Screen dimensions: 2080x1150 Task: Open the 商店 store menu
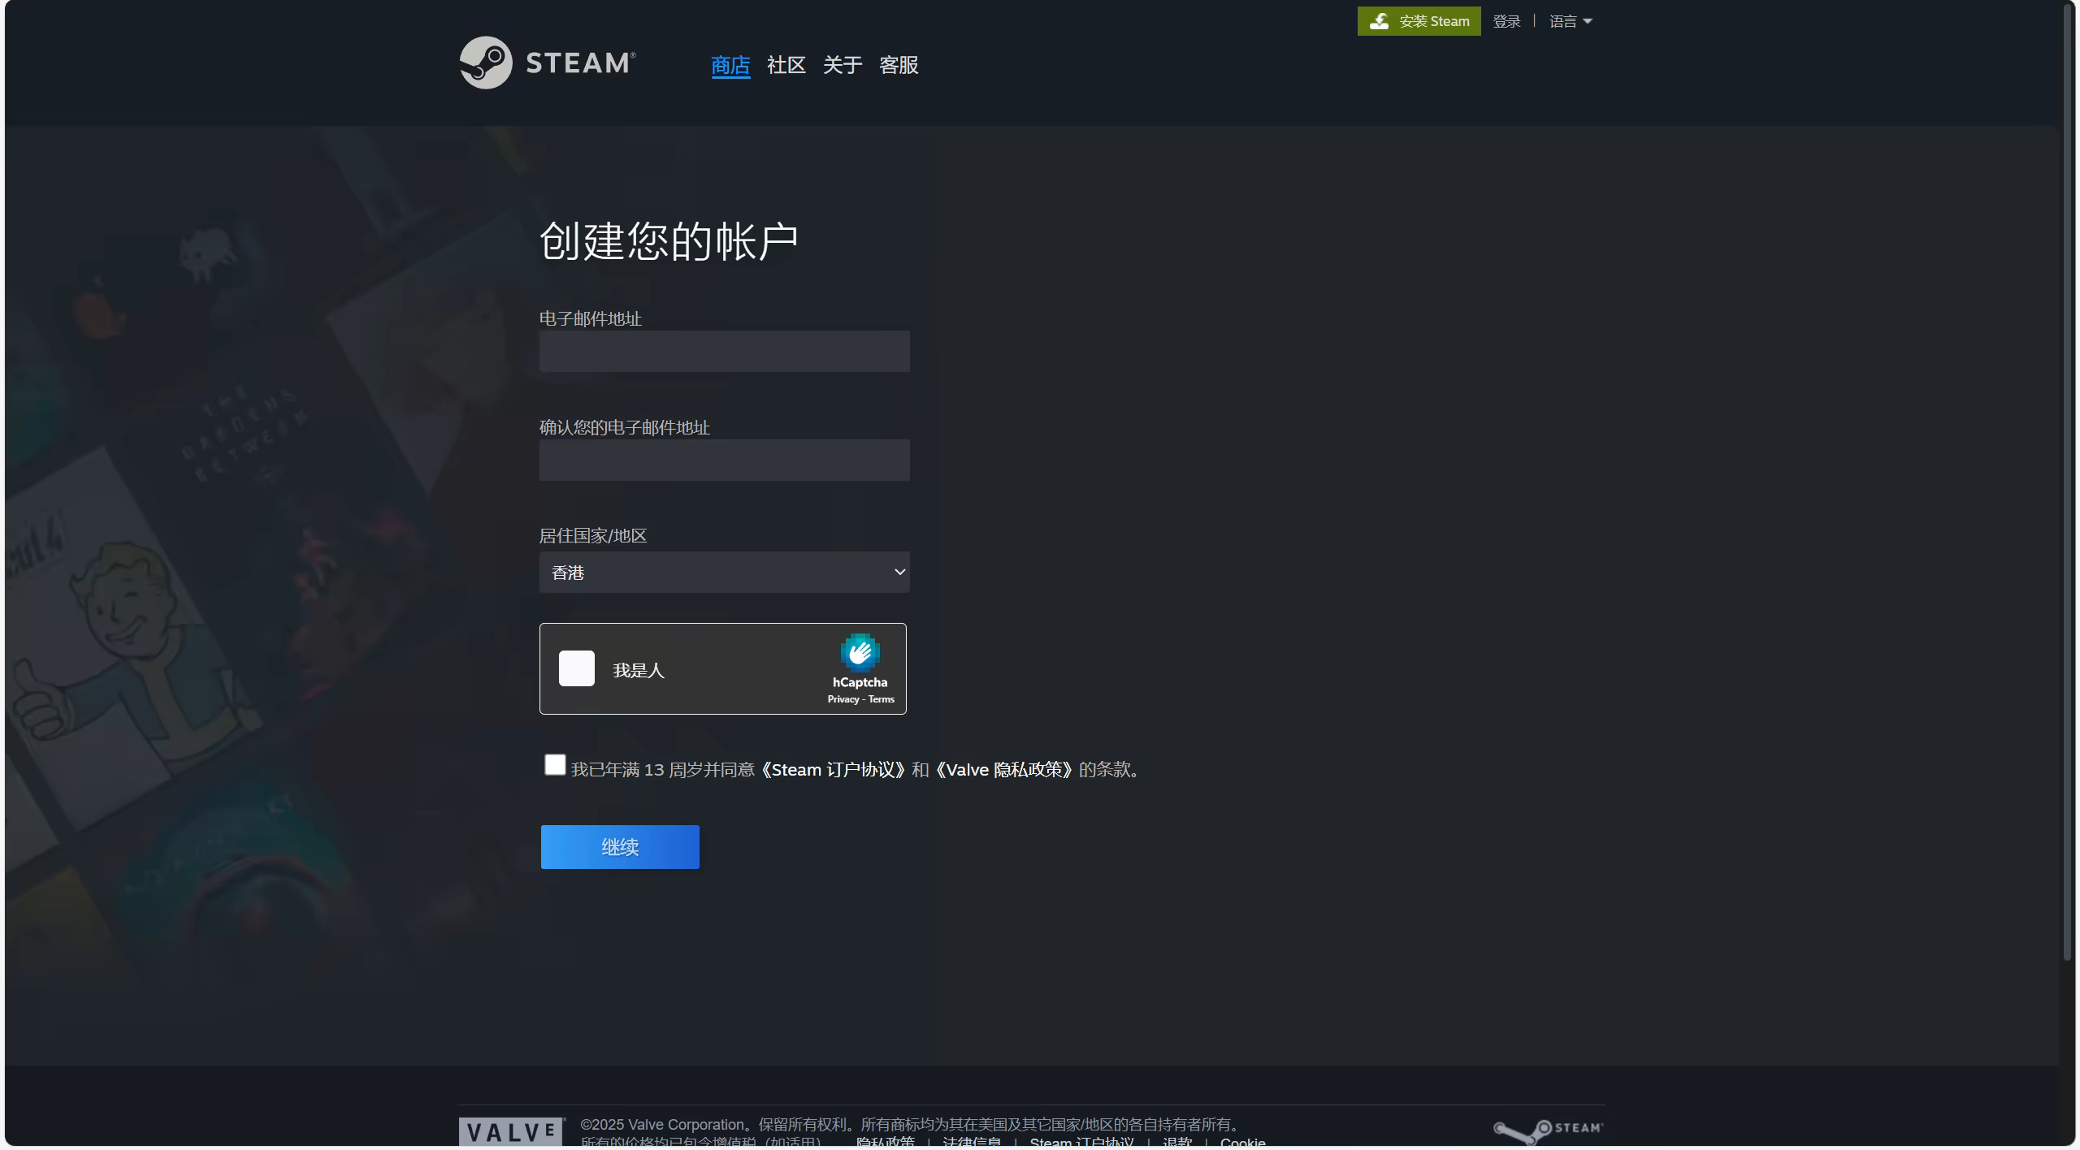coord(730,65)
